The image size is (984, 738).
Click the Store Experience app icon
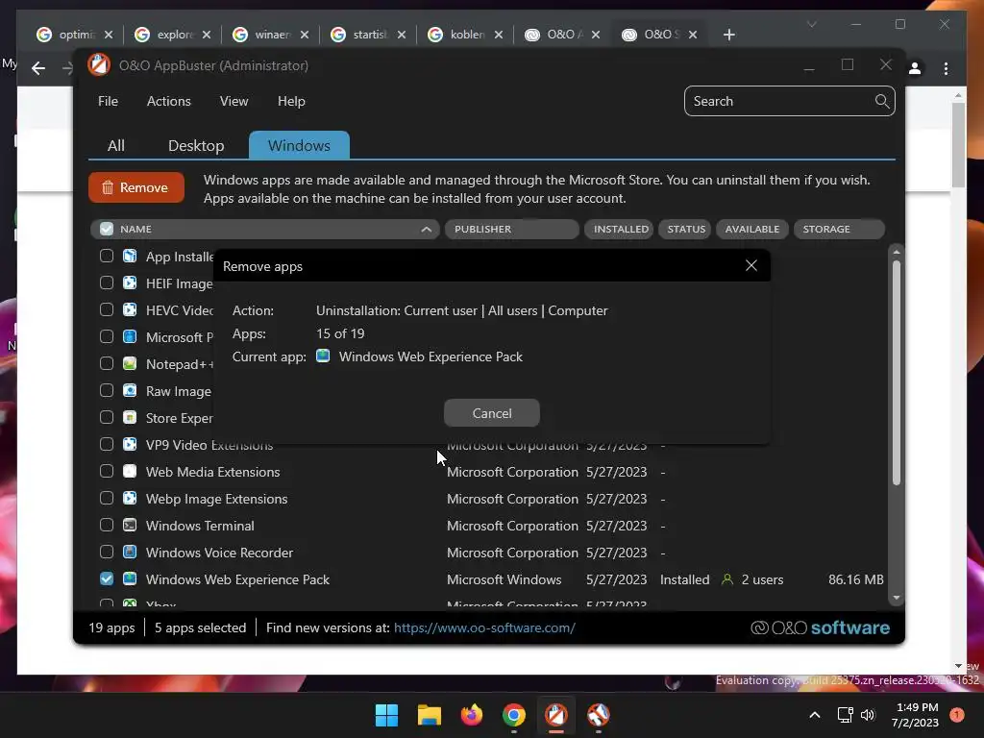[x=130, y=417]
